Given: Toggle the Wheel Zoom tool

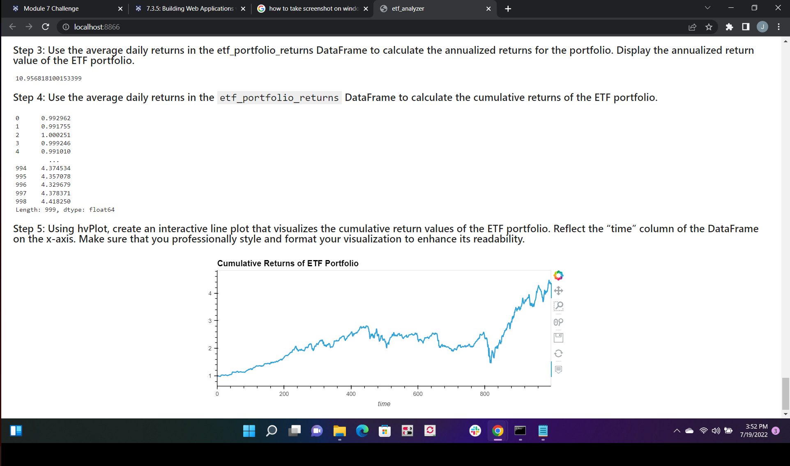Looking at the screenshot, I should [558, 322].
